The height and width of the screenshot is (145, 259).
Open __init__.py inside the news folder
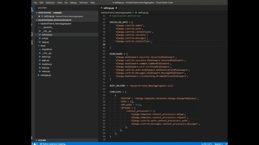tap(47, 53)
